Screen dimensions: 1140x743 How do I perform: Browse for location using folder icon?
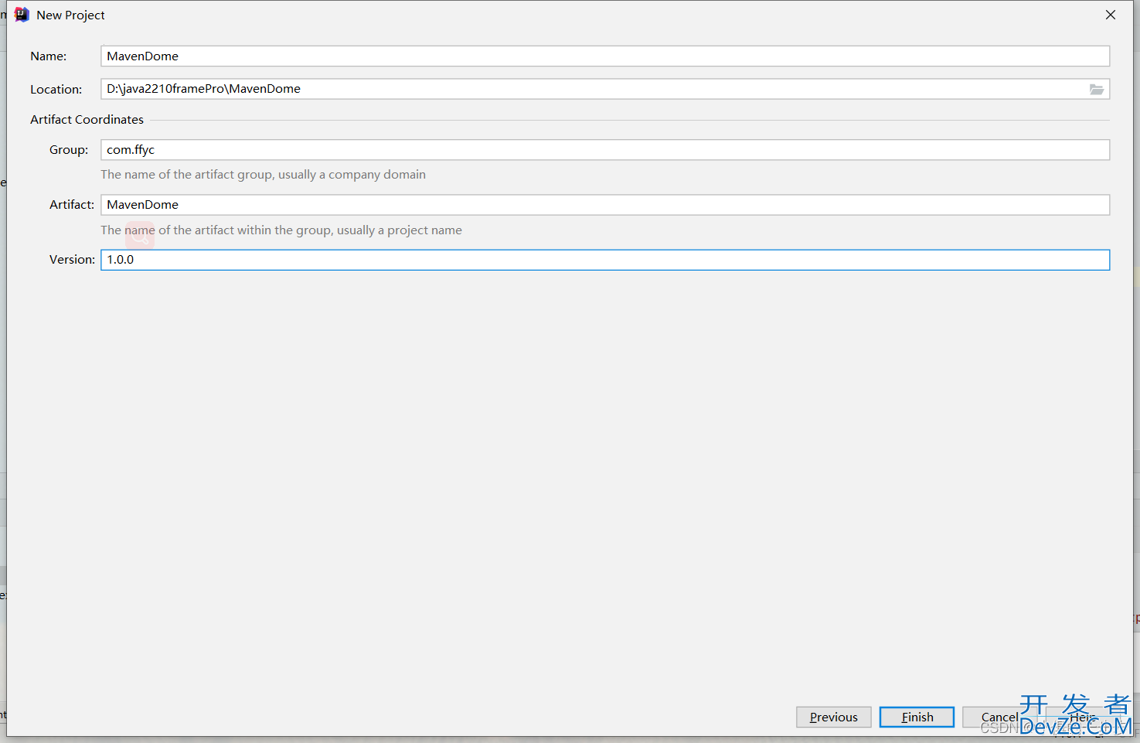click(1096, 90)
